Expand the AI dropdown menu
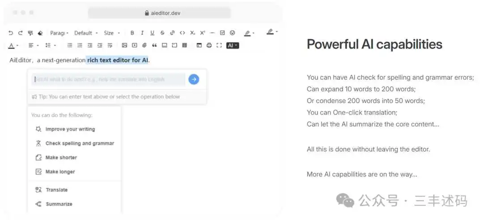The width and height of the screenshot is (483, 220). tap(233, 45)
